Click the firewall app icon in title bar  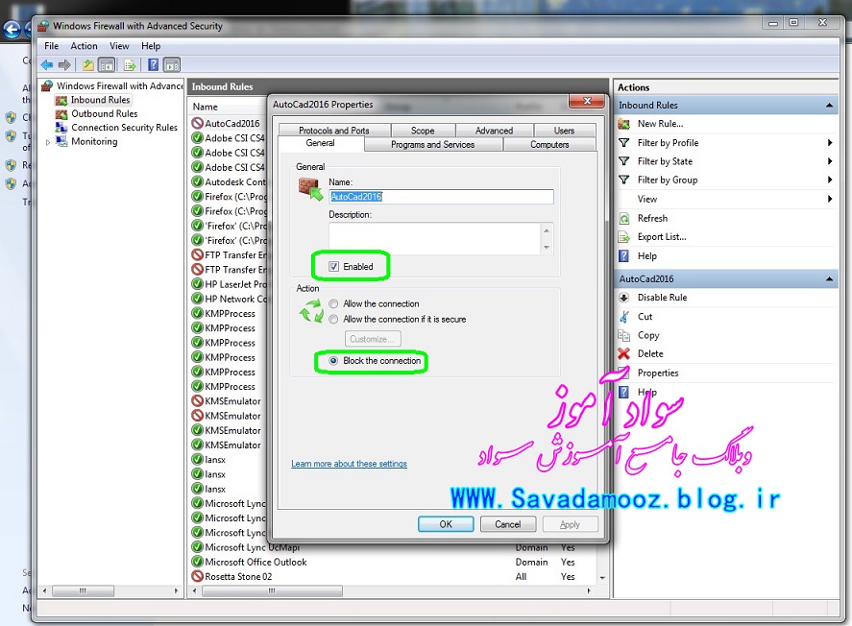(43, 26)
